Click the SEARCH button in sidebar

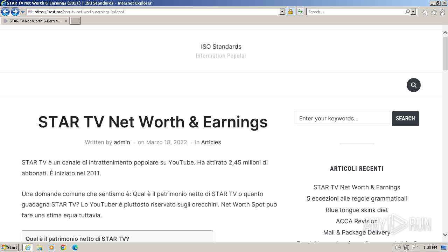coord(405,118)
